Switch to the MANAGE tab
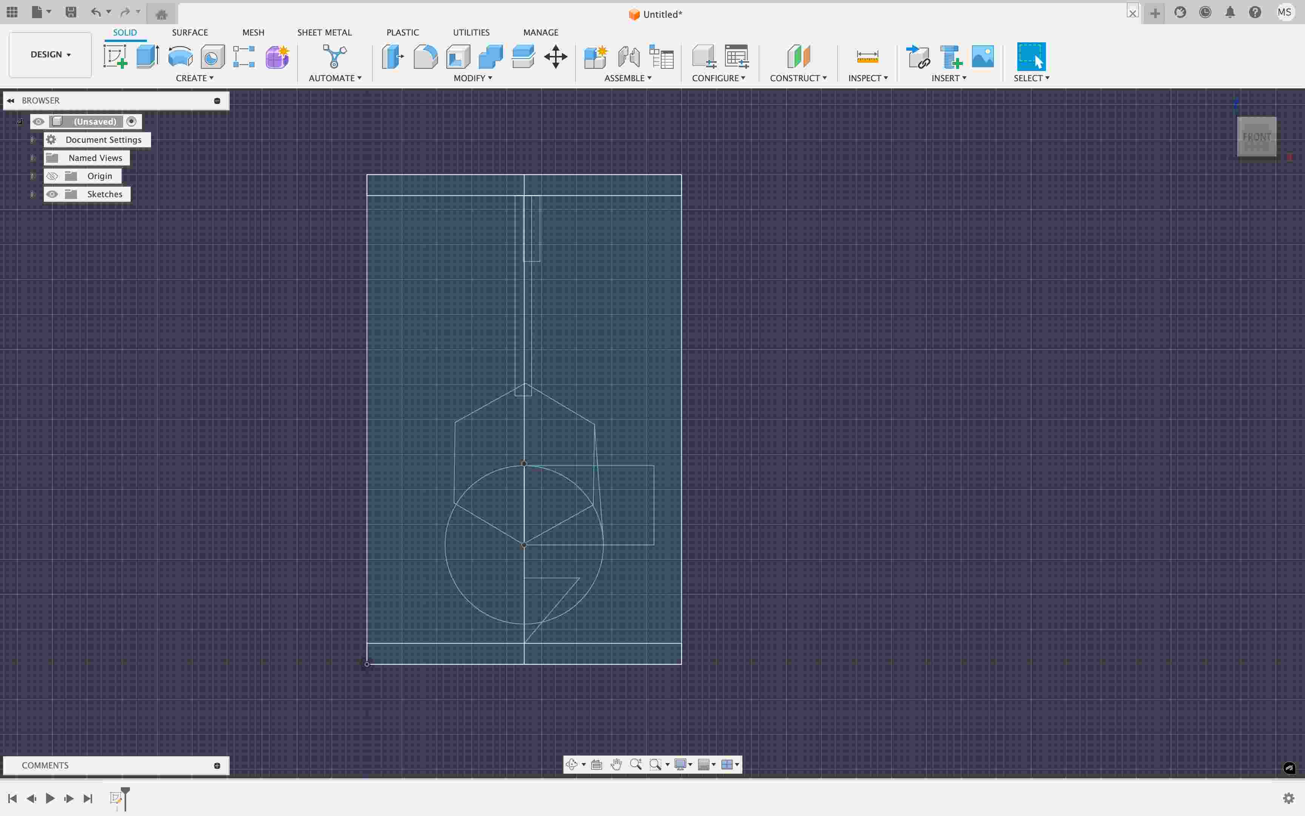This screenshot has height=816, width=1305. coord(541,32)
